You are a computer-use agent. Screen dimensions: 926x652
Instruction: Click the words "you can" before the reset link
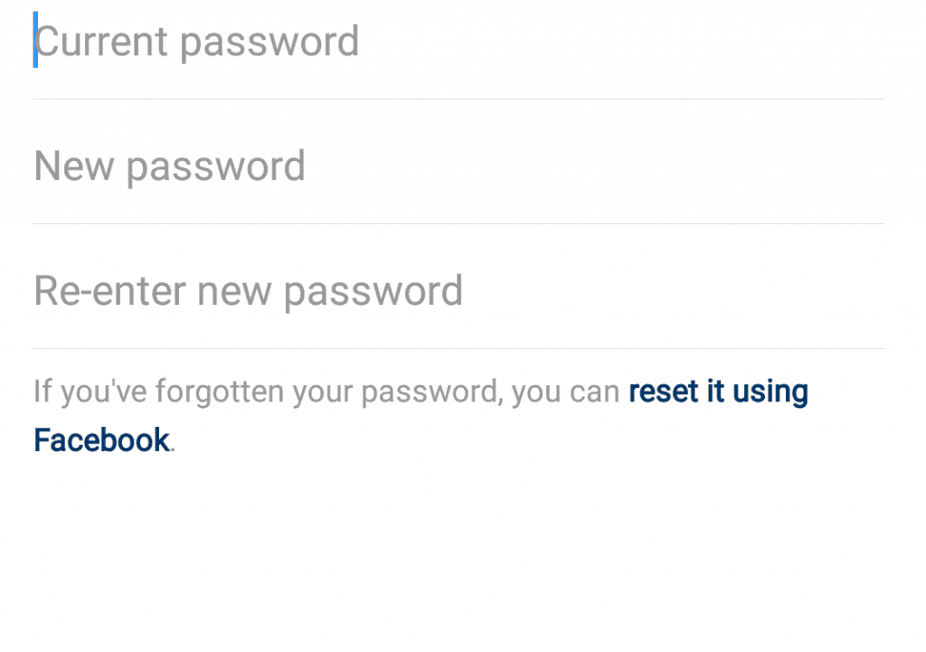coord(565,393)
